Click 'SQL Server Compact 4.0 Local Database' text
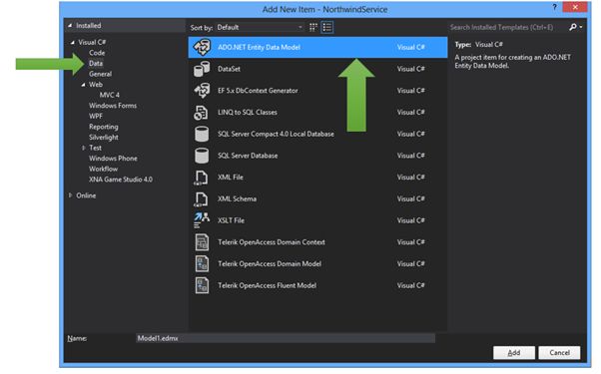Viewport: 601px width, 374px height. click(x=276, y=134)
